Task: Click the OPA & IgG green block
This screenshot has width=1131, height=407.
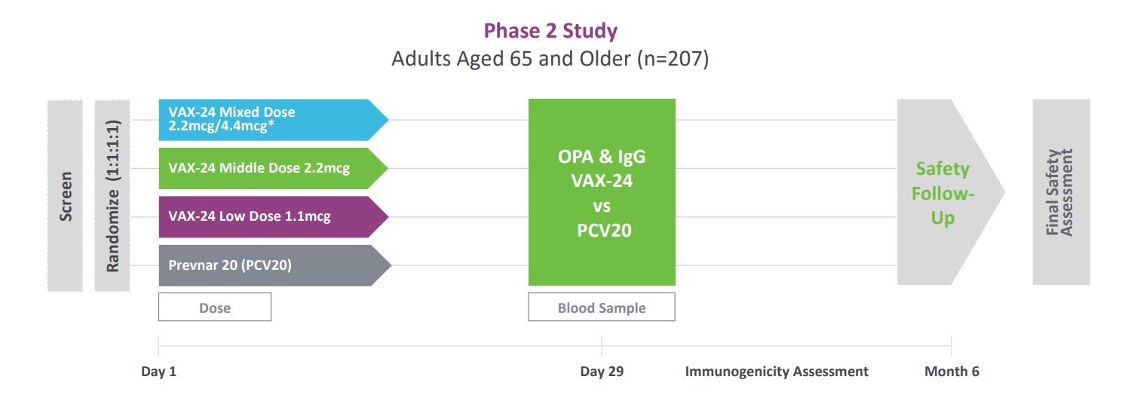Action: pyautogui.click(x=602, y=192)
